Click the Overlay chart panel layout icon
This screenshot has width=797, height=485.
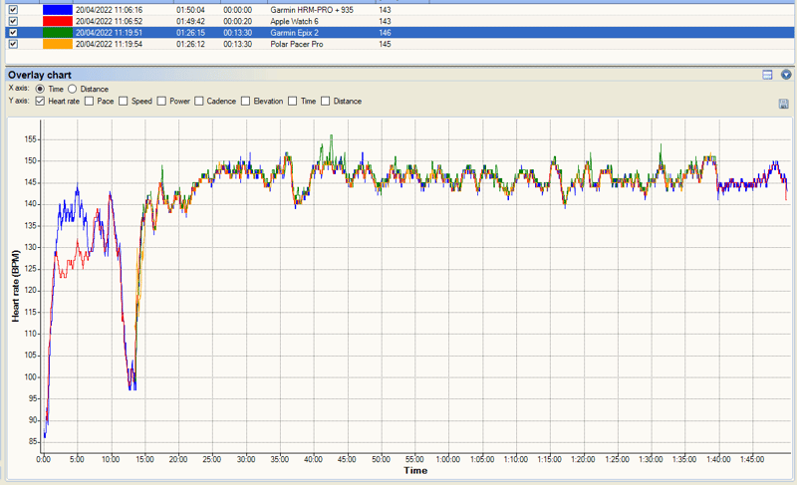(767, 75)
